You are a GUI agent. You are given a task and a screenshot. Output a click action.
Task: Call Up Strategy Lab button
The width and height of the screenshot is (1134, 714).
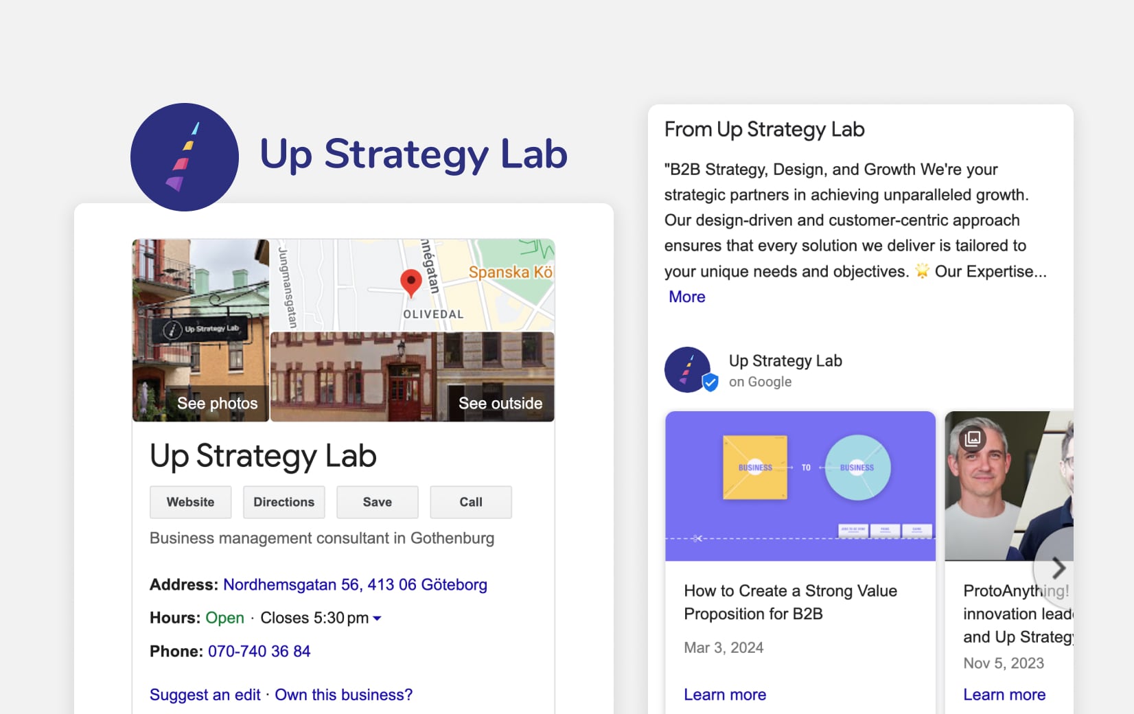tap(471, 502)
